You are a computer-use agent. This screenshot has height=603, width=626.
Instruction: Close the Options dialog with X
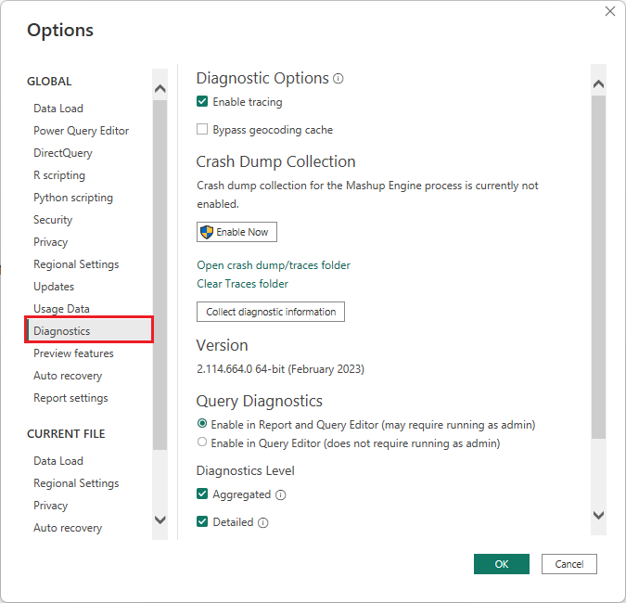(609, 11)
